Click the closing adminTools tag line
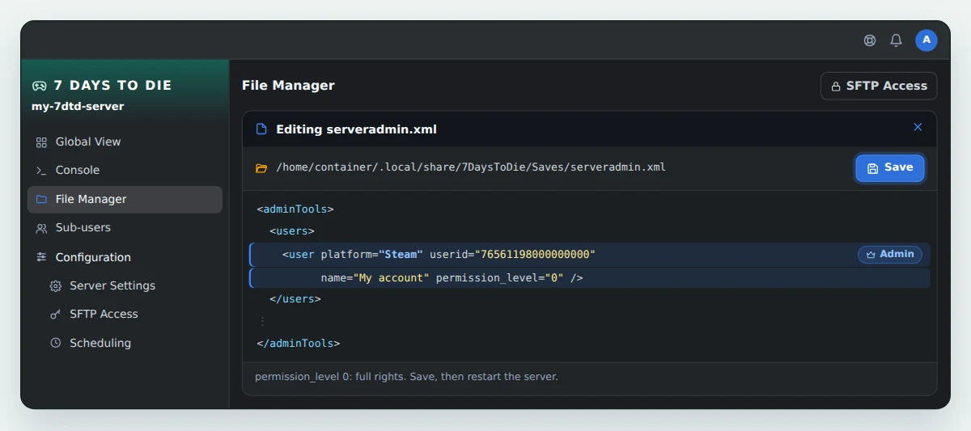Screen dimensions: 971x431 click(299, 344)
